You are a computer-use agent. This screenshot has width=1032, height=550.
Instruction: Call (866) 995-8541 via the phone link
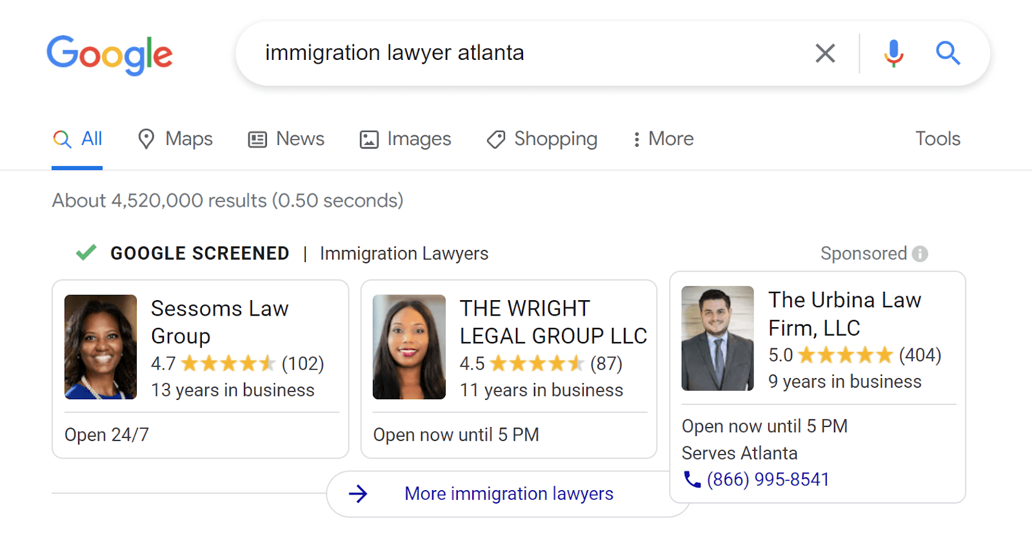click(768, 479)
